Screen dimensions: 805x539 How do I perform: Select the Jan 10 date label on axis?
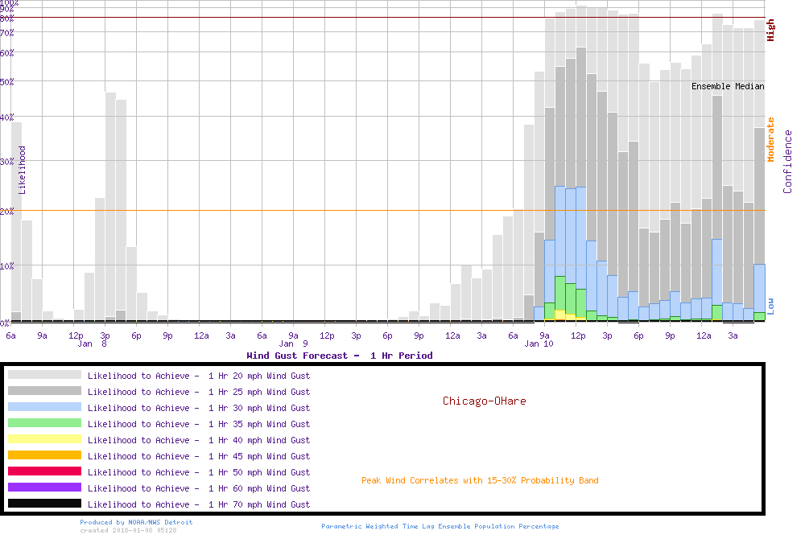(x=539, y=344)
